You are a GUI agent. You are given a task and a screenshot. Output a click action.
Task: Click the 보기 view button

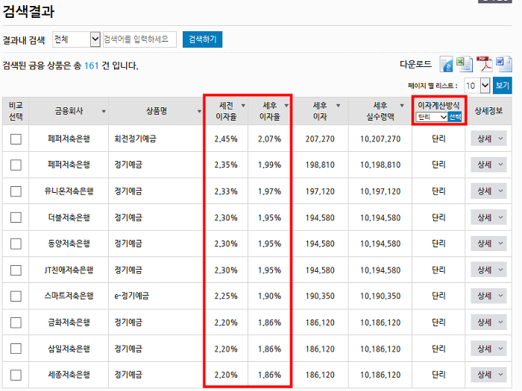[503, 86]
